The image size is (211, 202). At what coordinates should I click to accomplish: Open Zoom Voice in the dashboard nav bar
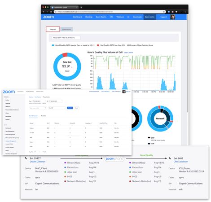(x=149, y=17)
